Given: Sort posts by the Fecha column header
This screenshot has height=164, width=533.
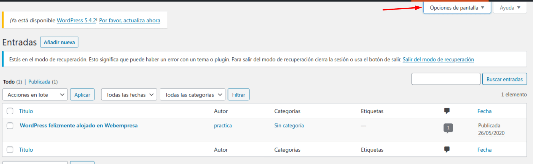Looking at the screenshot, I should [485, 111].
